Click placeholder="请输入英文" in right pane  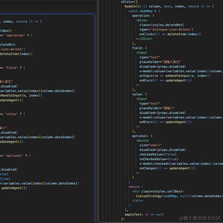(160, 62)
